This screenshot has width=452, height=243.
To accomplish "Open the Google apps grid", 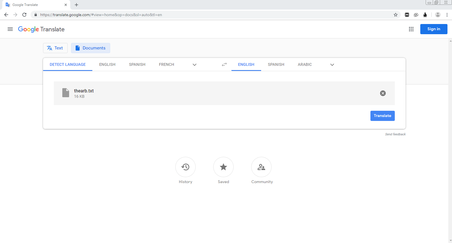I will pyautogui.click(x=411, y=29).
